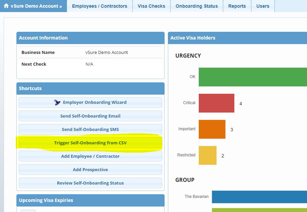Open the Onboarding Status tab
Screen dimensions: 307x212
click(x=196, y=6)
